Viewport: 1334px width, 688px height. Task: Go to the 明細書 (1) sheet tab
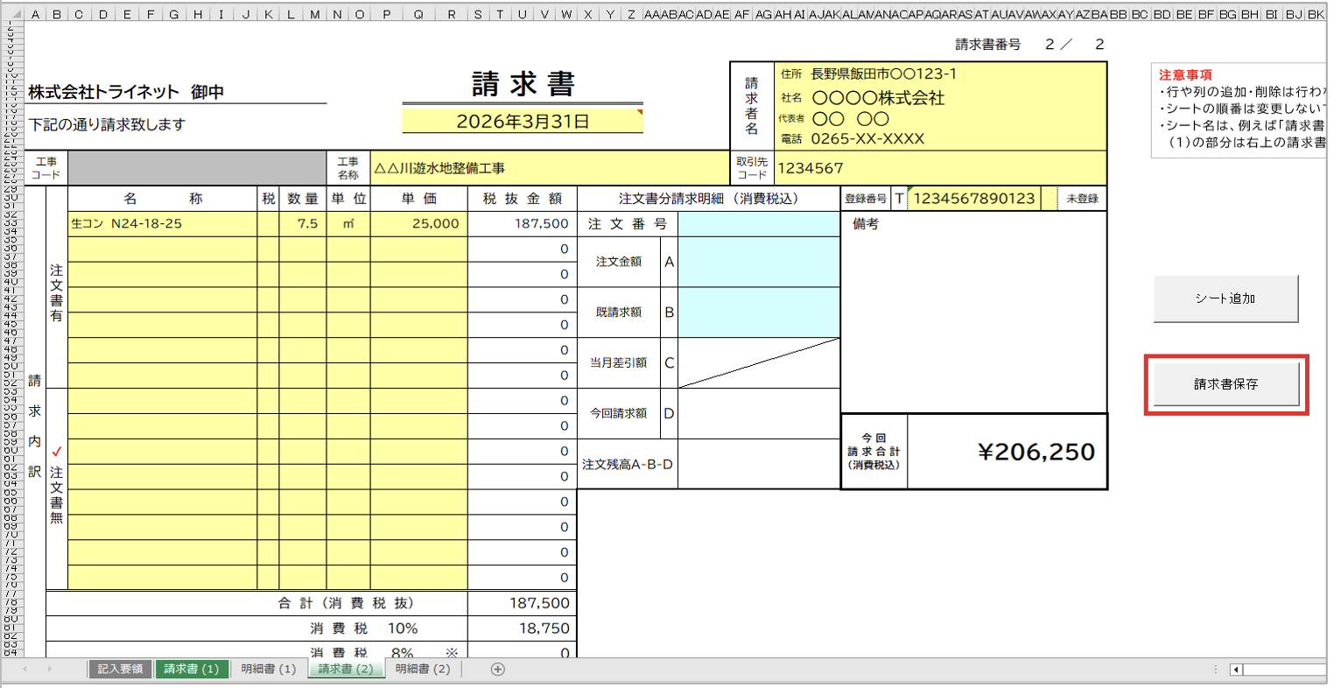click(269, 670)
